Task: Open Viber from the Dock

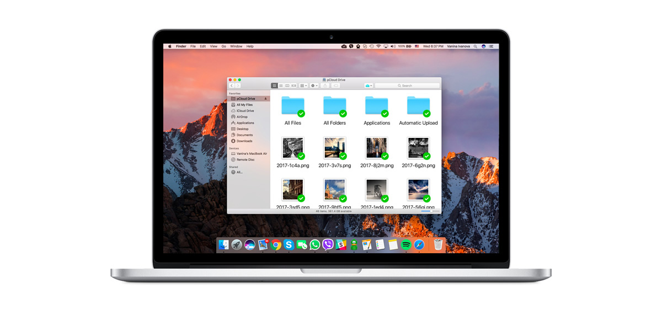Action: [328, 245]
